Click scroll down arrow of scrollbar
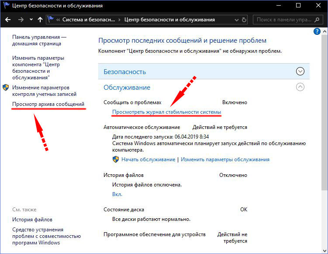This screenshot has height=254, width=328. point(325,251)
